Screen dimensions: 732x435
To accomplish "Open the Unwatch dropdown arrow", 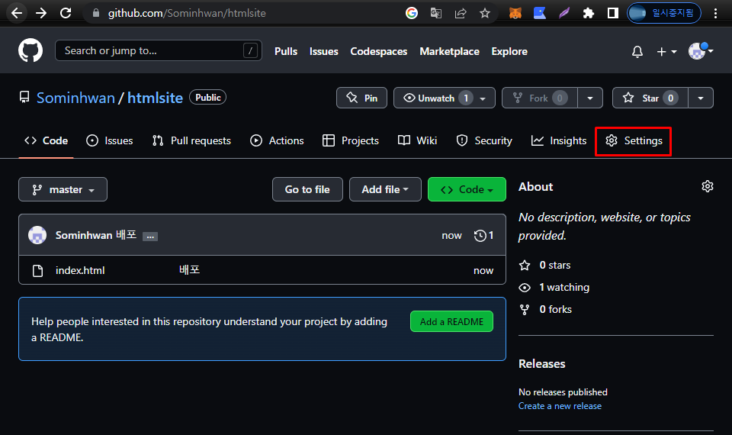I will 483,98.
